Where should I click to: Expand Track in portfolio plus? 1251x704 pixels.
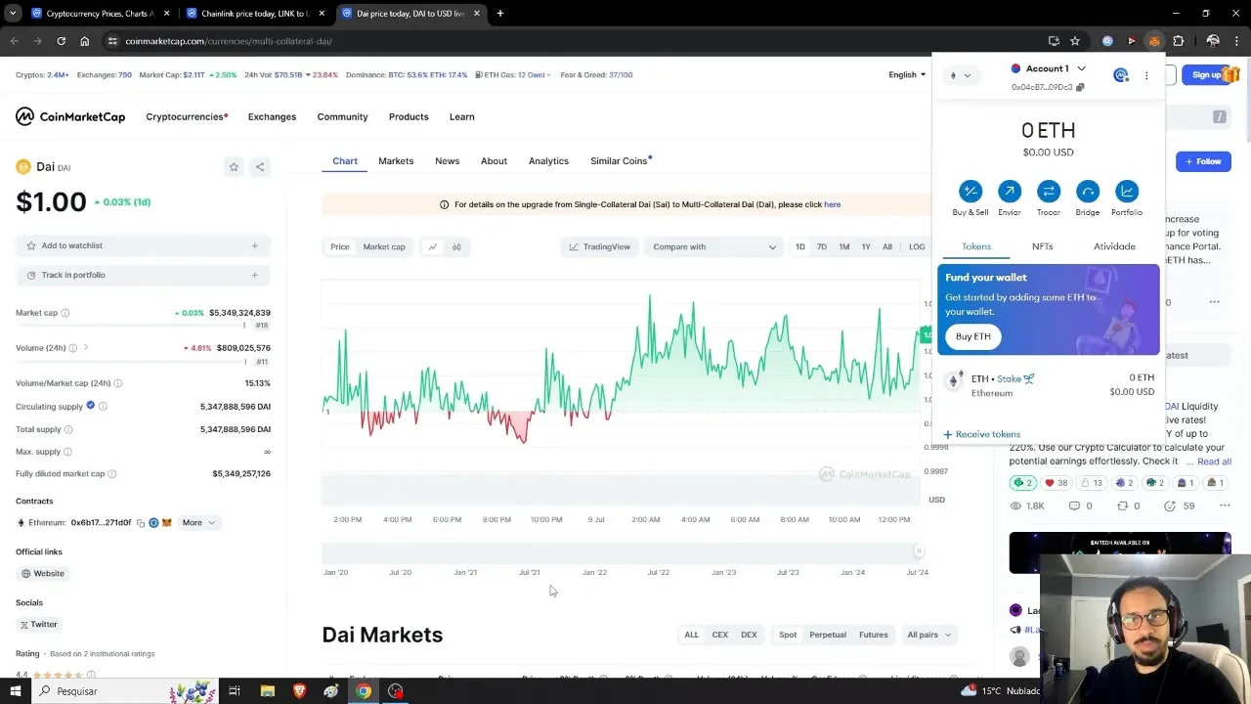tap(254, 275)
